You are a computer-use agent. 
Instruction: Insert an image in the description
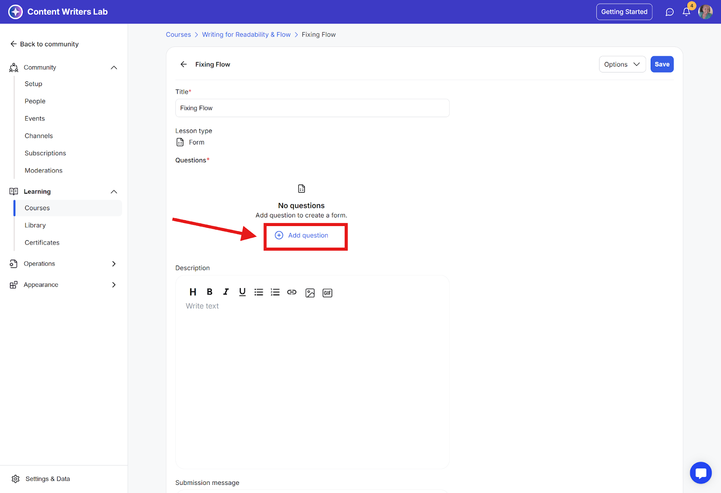pyautogui.click(x=310, y=293)
